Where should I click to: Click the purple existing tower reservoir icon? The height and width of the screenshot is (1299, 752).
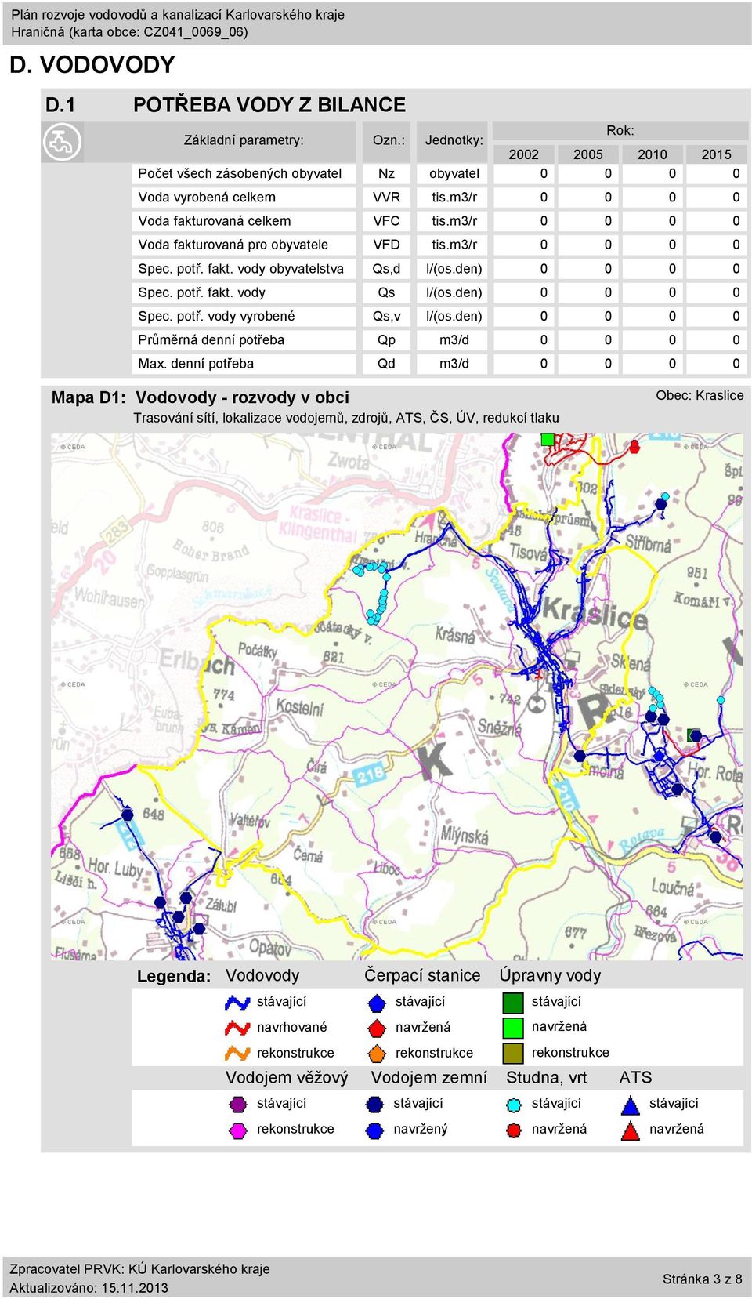click(237, 1105)
